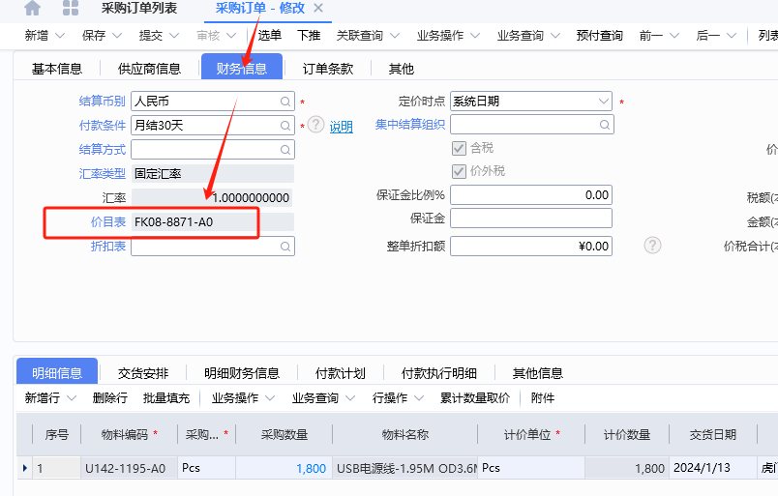This screenshot has width=778, height=496.
Task: Click search icon in 结算币别 field
Action: [x=285, y=102]
